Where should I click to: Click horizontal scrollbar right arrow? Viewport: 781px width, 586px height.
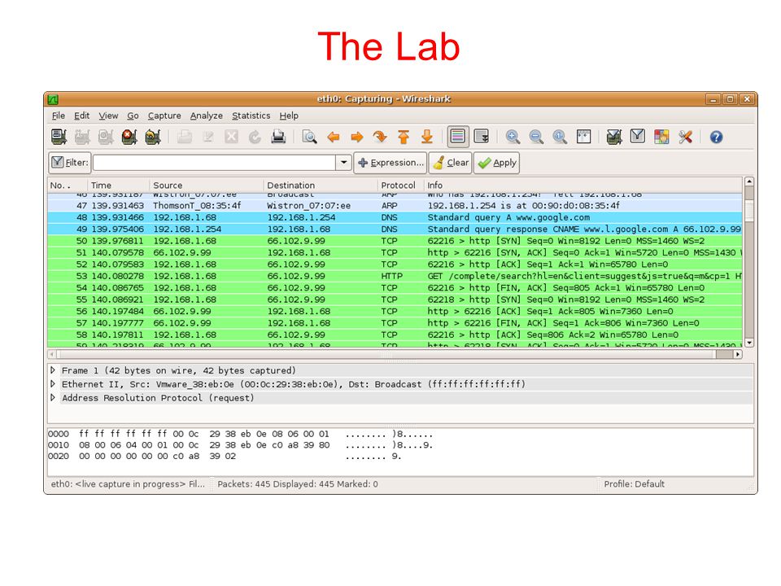[x=738, y=354]
